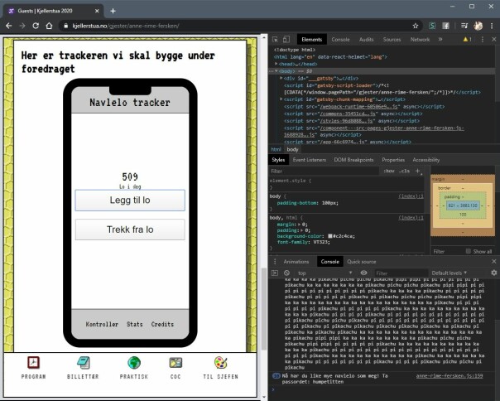Image resolution: width=500 pixels, height=401 pixels.
Task: Open the Event Listeners tab
Action: (310, 160)
